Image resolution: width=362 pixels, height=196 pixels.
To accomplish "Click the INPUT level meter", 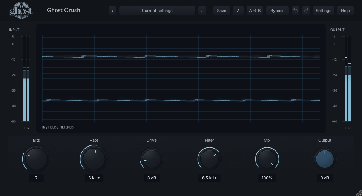I will coord(26,78).
